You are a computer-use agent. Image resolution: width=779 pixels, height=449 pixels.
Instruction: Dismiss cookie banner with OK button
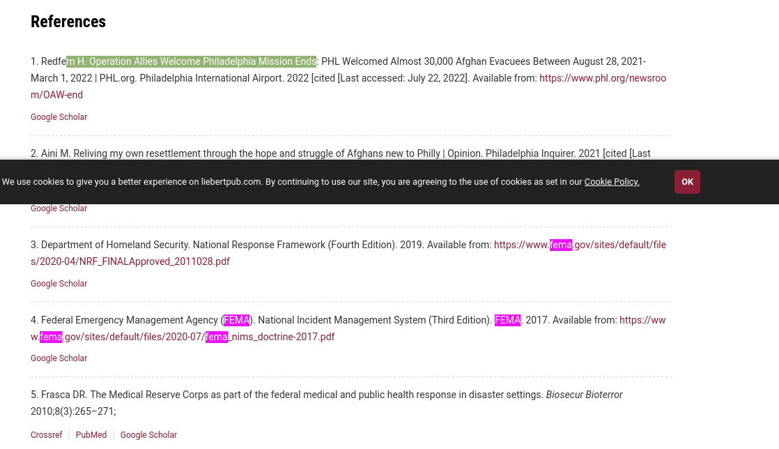[687, 182]
